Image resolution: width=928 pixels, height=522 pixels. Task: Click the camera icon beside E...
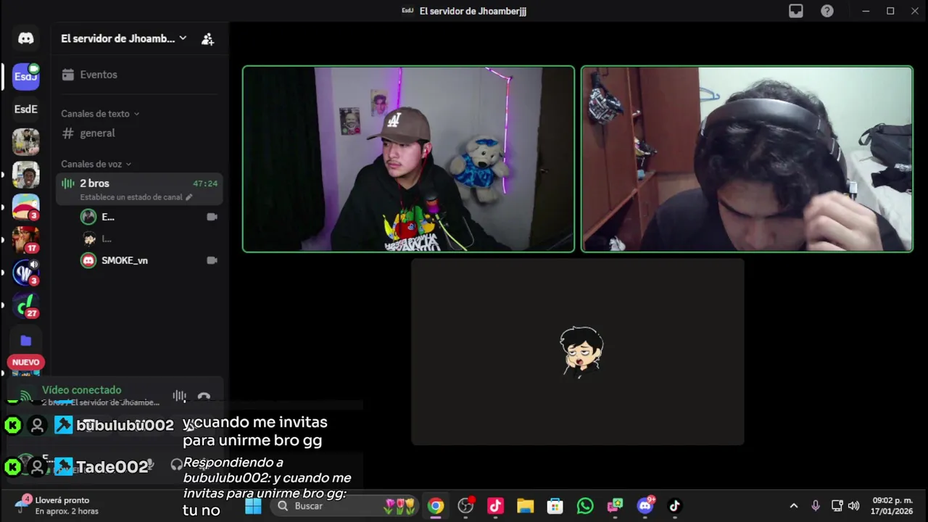pos(212,217)
